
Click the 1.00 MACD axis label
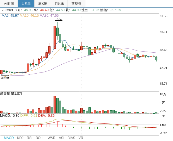(x=162, y=125)
